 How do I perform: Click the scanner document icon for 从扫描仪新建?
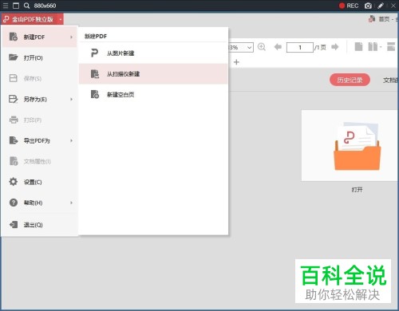click(x=95, y=73)
